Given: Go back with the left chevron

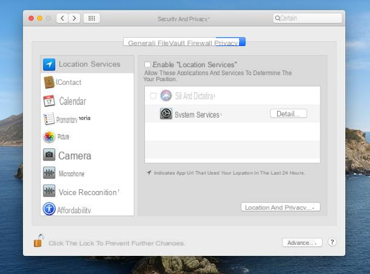Looking at the screenshot, I should pyautogui.click(x=62, y=18).
